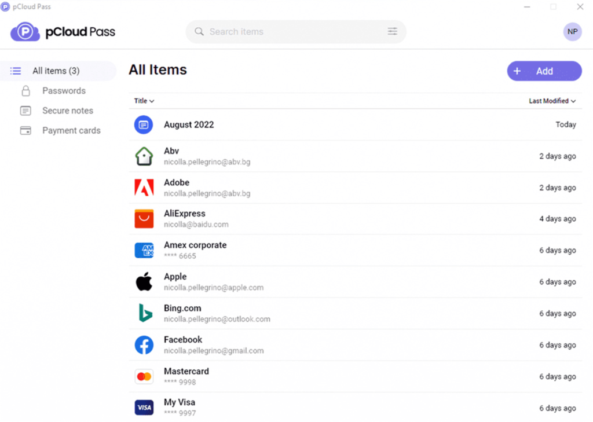Open Secure notes category
Screen dimensions: 593x422
(x=67, y=111)
